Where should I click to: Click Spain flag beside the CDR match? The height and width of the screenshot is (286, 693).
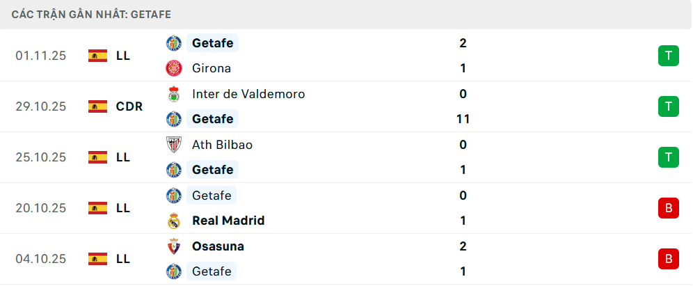[97, 106]
